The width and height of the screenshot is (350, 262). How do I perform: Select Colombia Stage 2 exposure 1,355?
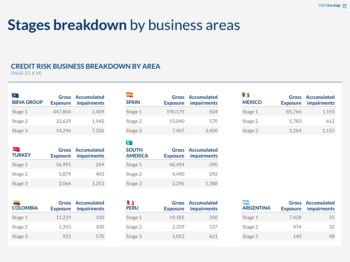tap(65, 227)
